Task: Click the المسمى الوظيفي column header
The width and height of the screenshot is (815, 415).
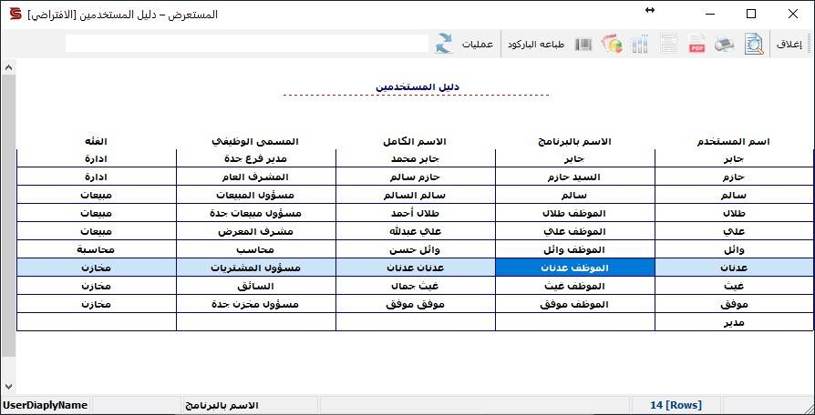Action: pos(256,141)
